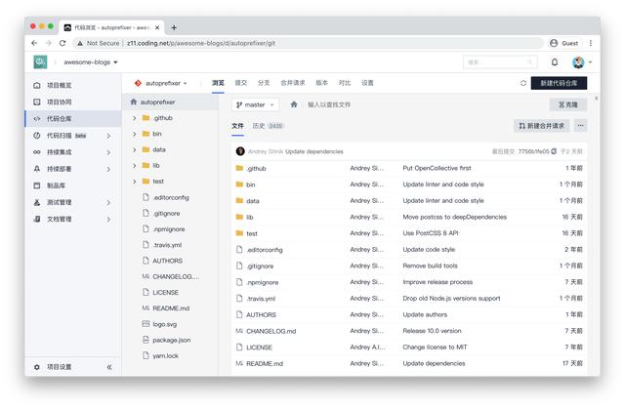The width and height of the screenshot is (625, 409).
Task: Click the refresh icon beside 新建代码仓库
Action: pos(523,83)
